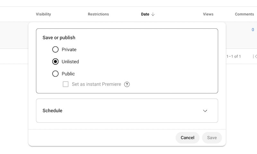Viewport: 257px width, 154px height.
Task: Choose the Unlisted radio button
Action: coord(56,62)
